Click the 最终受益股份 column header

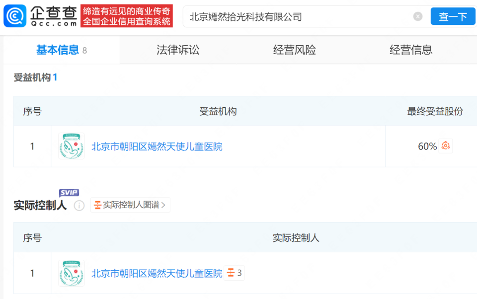(435, 111)
